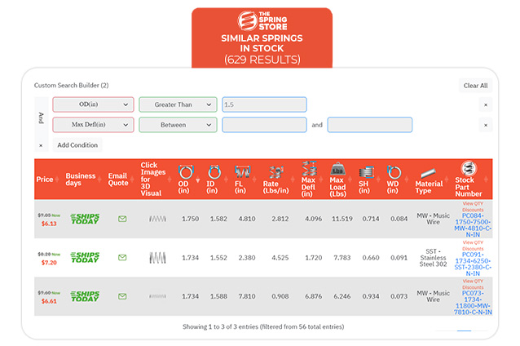Click the $6.13 price
The image size is (520, 346).
tap(49, 224)
